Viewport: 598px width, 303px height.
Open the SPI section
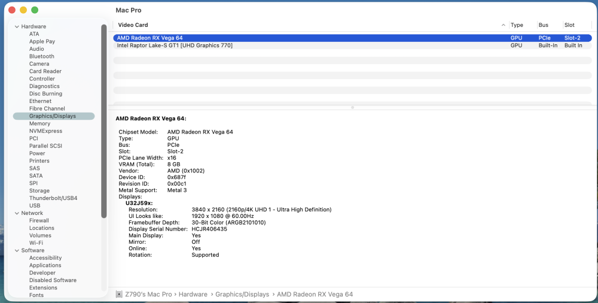[x=33, y=183]
